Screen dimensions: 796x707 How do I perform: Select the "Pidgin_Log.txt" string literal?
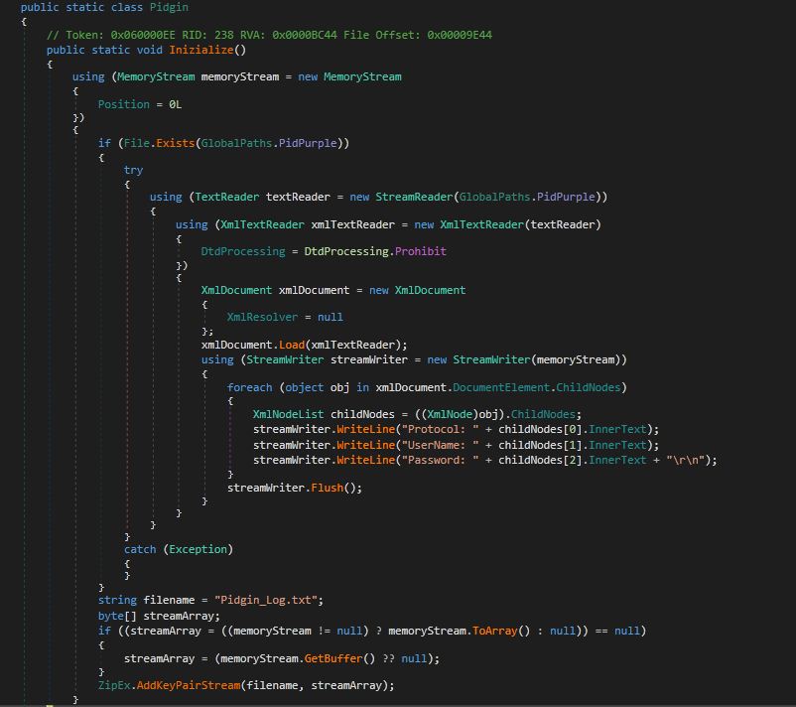click(266, 601)
